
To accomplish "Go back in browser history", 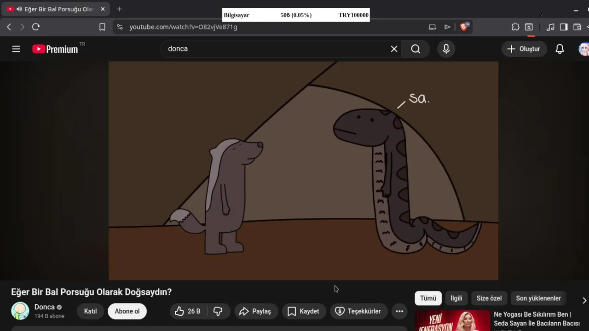I will click(9, 27).
